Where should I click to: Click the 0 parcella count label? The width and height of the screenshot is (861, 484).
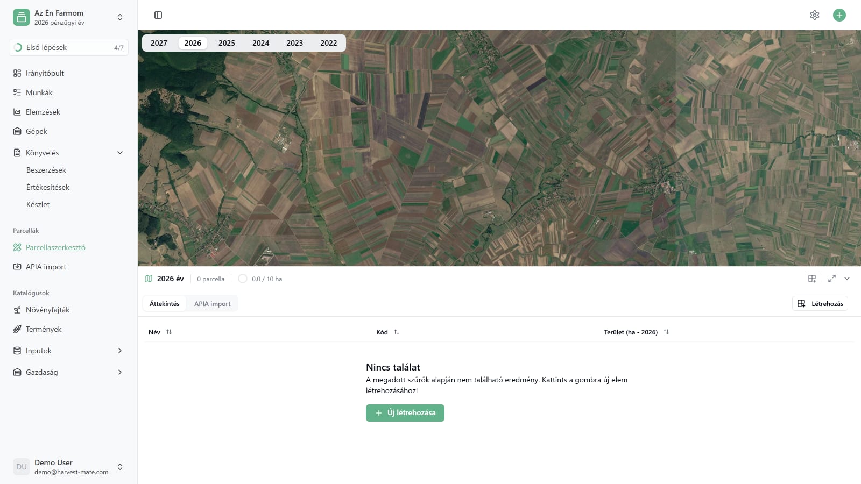(x=210, y=279)
